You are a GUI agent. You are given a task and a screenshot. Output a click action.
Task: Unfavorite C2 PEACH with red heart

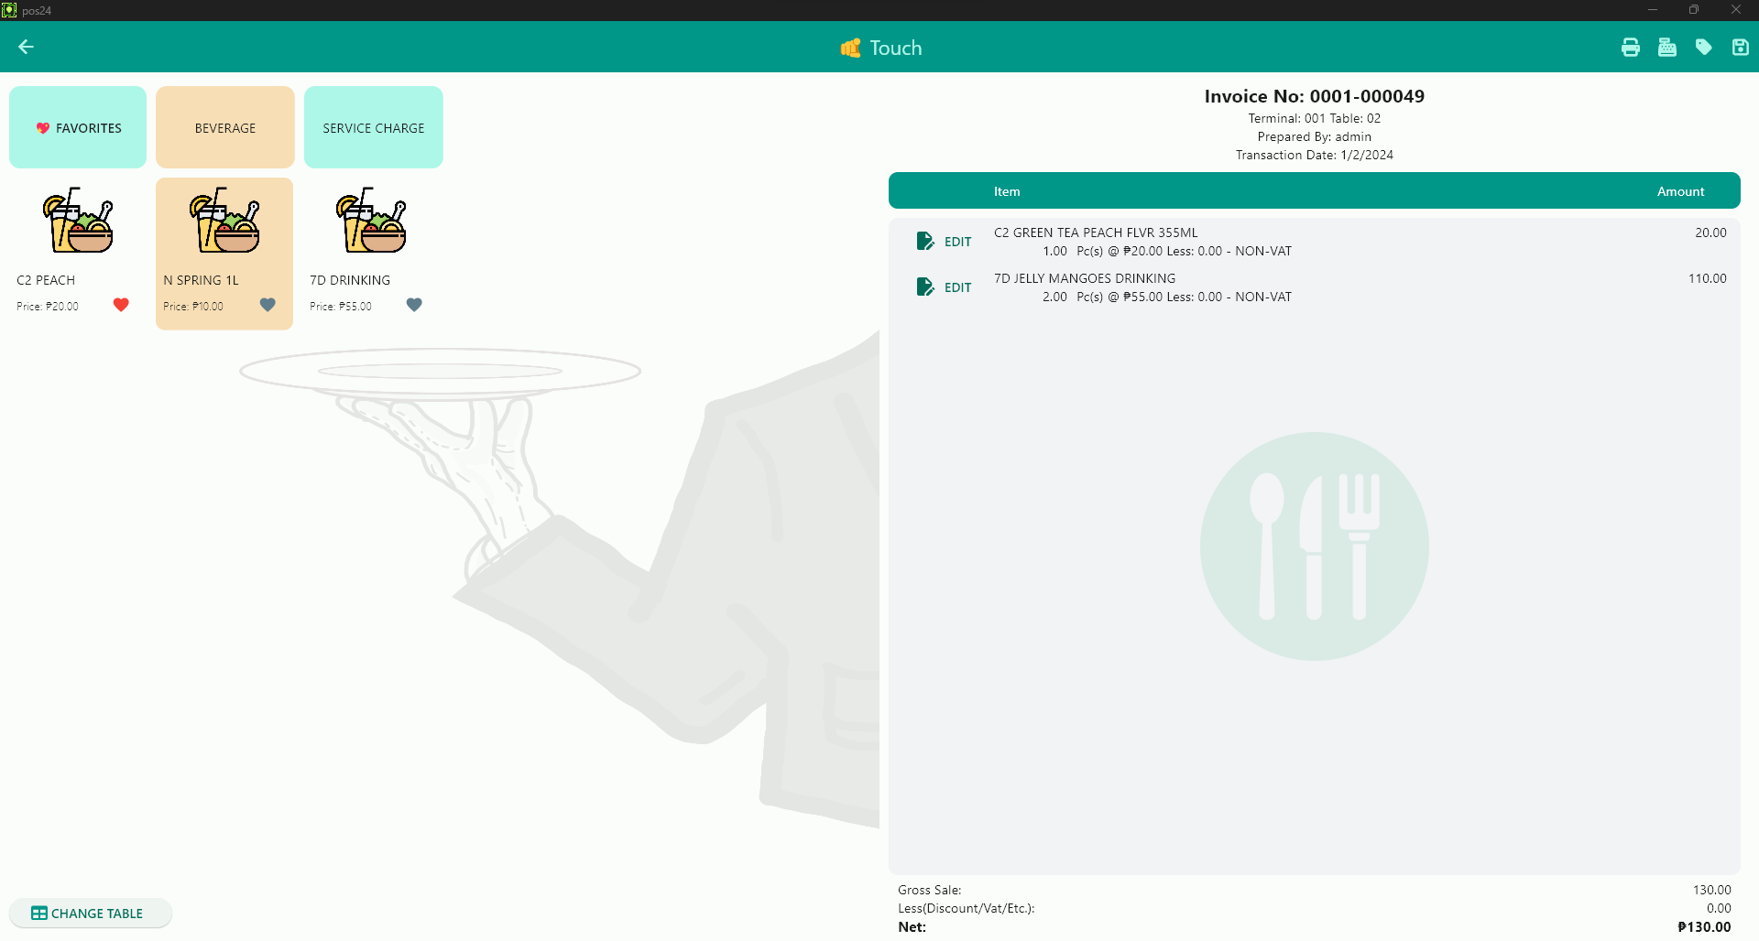121,305
